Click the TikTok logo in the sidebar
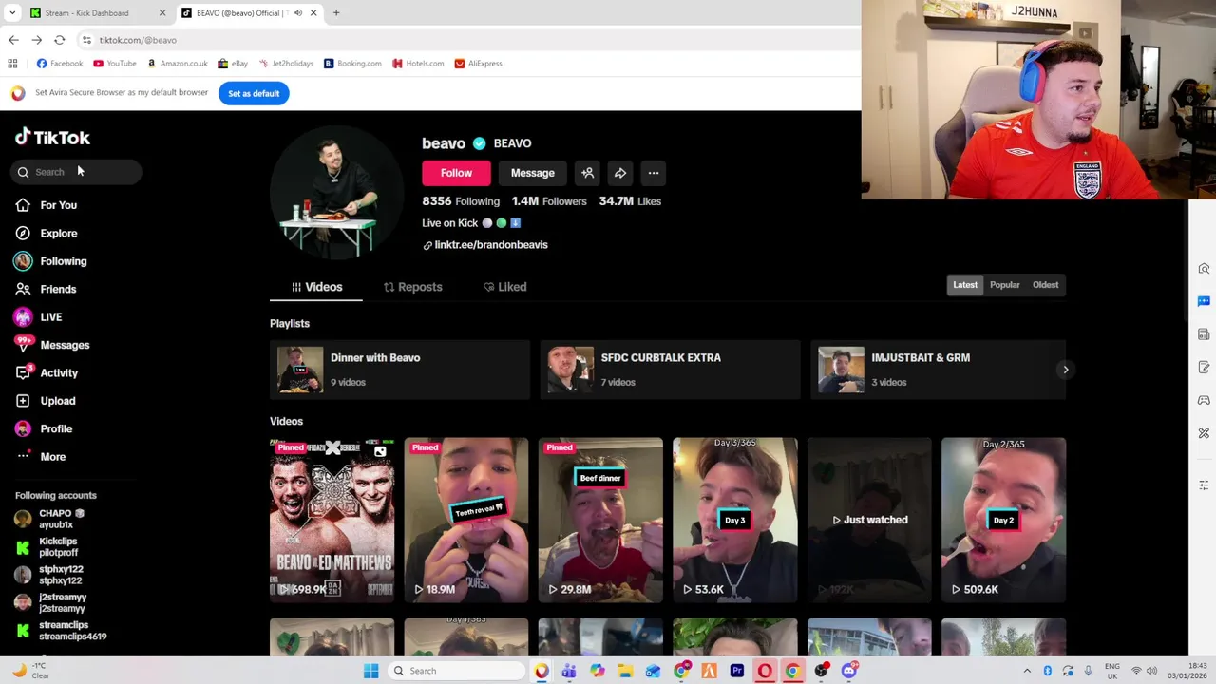Viewport: 1216px width, 684px height. [x=52, y=138]
